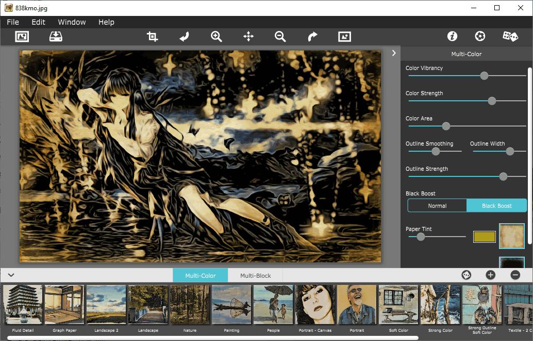Randomize settings with the dice icon
533x341 pixels.
pos(510,37)
